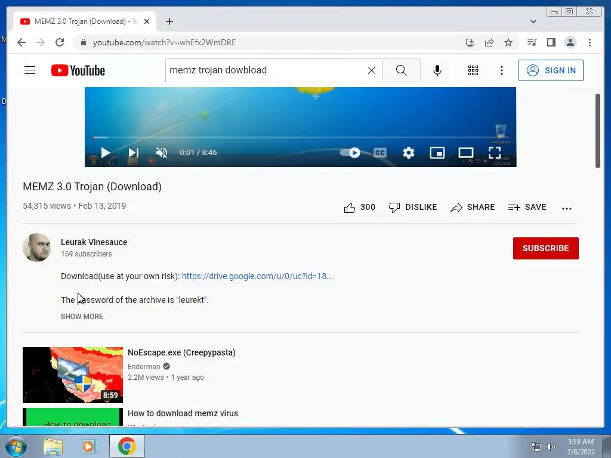This screenshot has height=458, width=611.
Task: Open YouTube settings three-dot menu
Action: click(x=501, y=70)
